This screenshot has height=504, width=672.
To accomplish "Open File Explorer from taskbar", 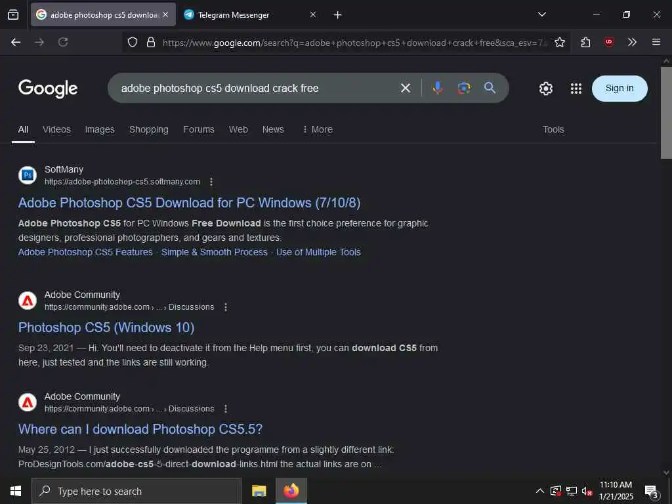I will click(259, 491).
